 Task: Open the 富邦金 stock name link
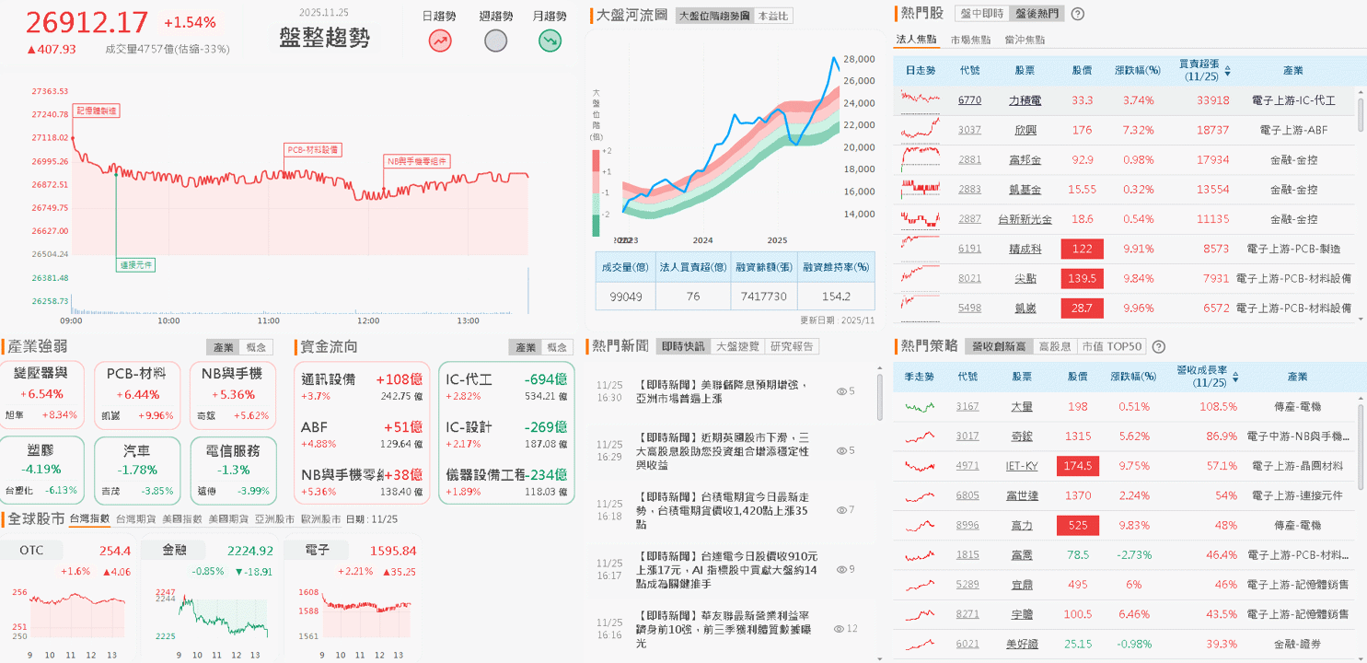click(x=1025, y=160)
